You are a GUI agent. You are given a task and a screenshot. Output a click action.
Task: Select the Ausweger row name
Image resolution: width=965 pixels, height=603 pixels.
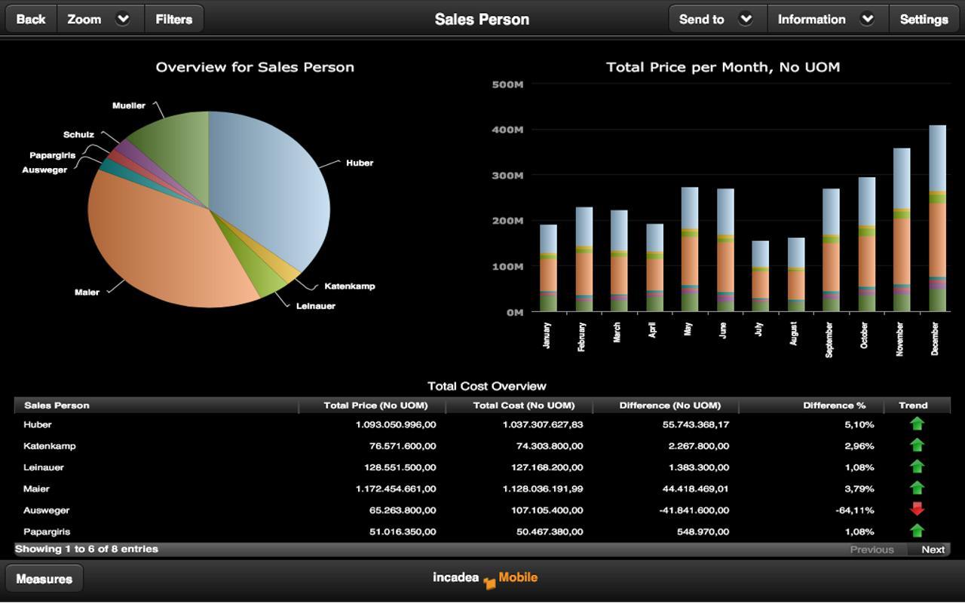47,510
